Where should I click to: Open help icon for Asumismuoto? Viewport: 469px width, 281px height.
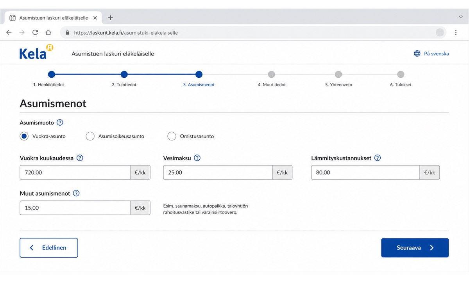point(60,123)
